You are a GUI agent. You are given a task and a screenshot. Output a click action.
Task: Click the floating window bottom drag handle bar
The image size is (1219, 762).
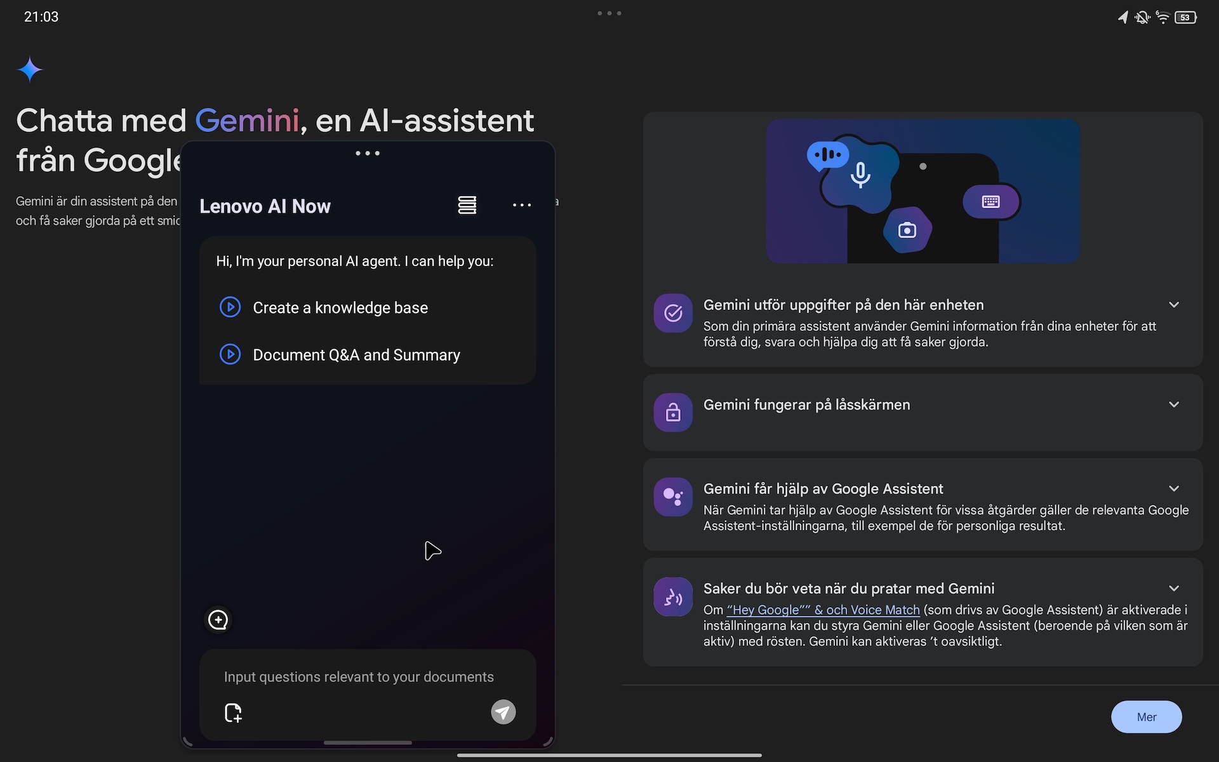368,742
